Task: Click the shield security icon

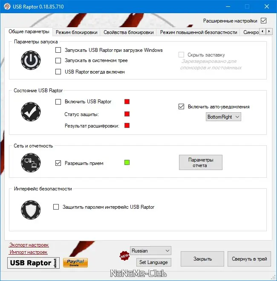Action: 31,210
